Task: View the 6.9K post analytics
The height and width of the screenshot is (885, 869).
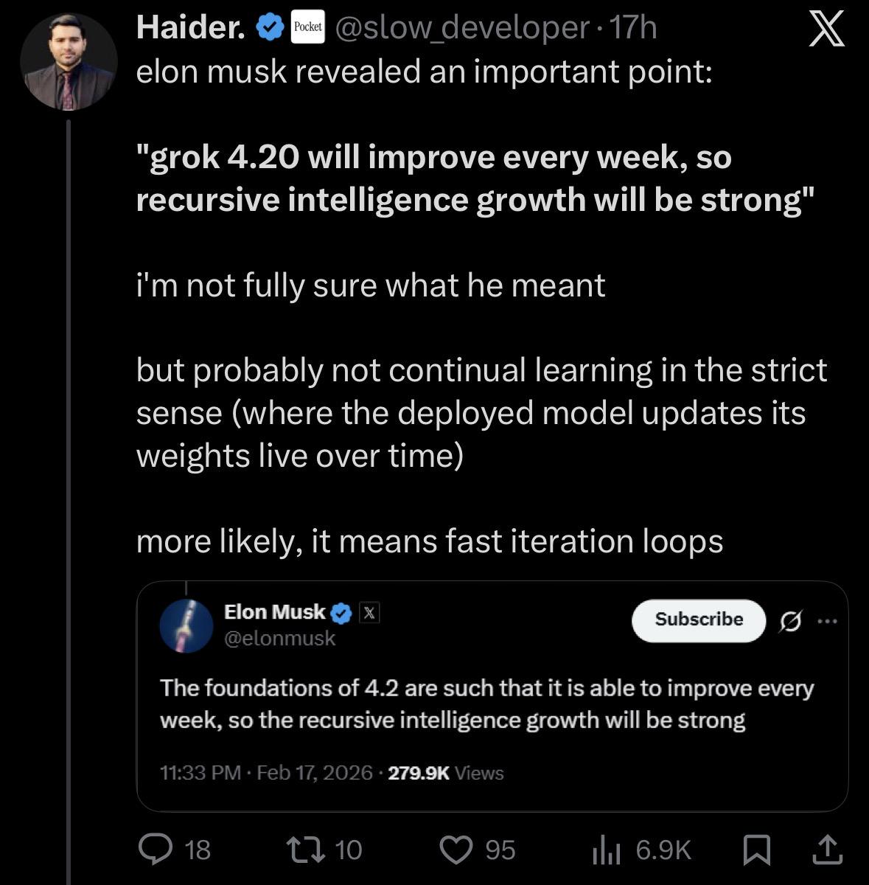Action: (641, 850)
